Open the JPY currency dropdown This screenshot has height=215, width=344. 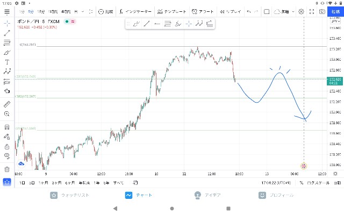335,21
